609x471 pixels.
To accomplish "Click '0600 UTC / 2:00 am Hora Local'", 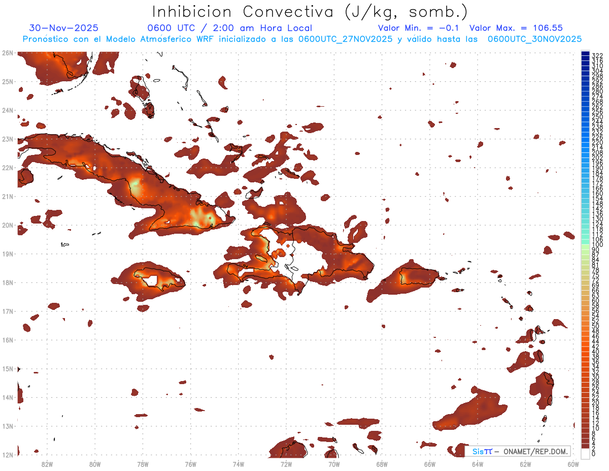I will pyautogui.click(x=230, y=28).
